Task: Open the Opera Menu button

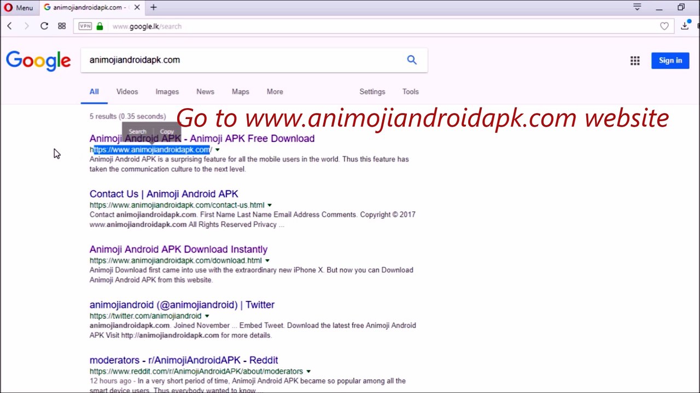Action: coord(19,8)
